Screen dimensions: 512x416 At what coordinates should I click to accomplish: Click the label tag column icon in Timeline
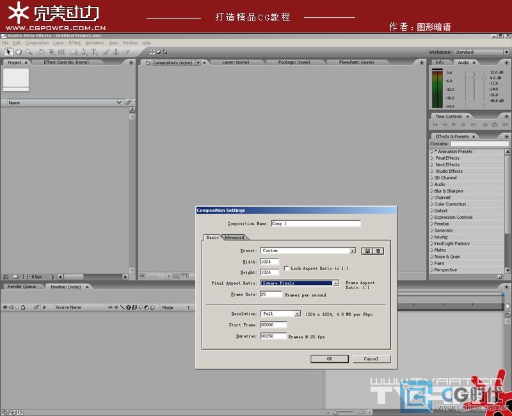pyautogui.click(x=36, y=307)
